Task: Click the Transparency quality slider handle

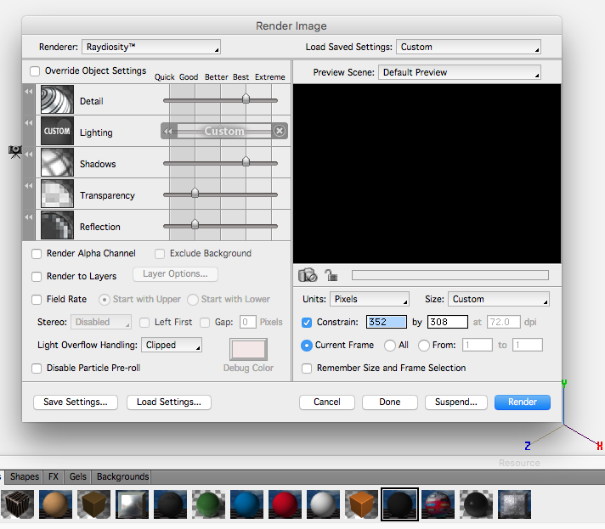Action: tap(195, 193)
